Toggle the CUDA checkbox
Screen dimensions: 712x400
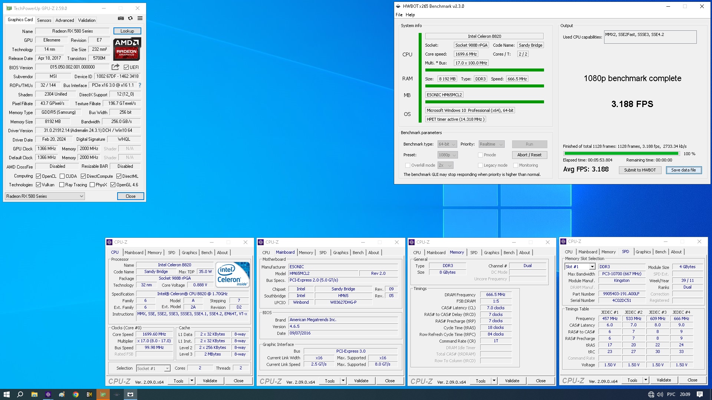(x=62, y=176)
